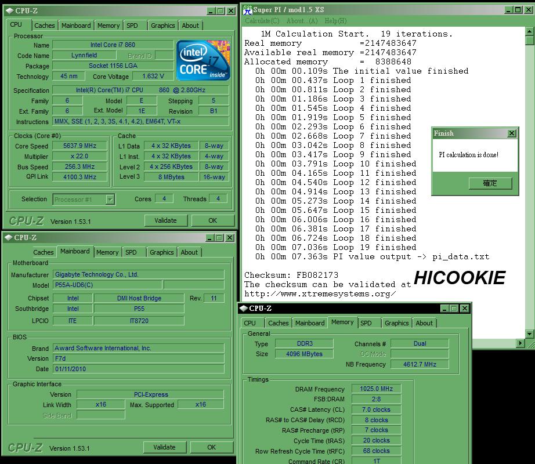Select About tab in the Memory CPU-Z window
The height and width of the screenshot is (464, 535).
coord(424,323)
